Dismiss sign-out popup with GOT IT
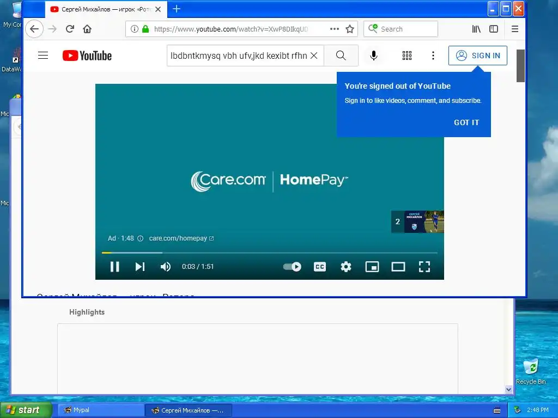 [466, 122]
